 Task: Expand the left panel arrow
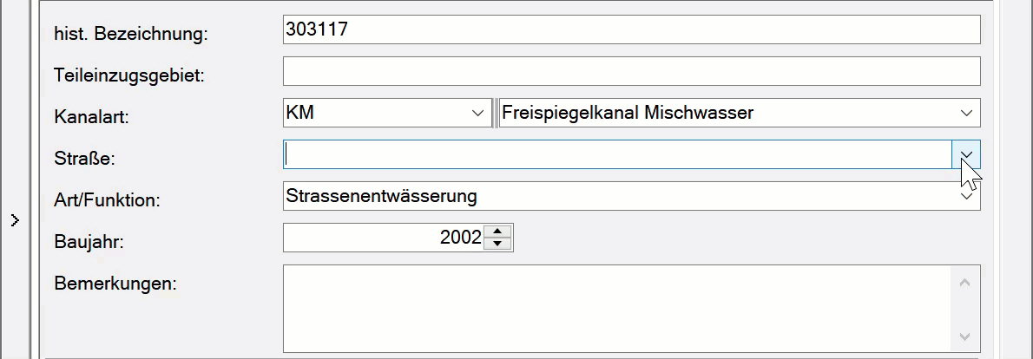[x=15, y=220]
